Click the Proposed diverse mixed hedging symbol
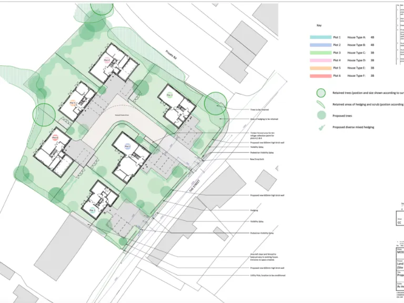Viewport: 404px width, 303px height. click(x=321, y=127)
